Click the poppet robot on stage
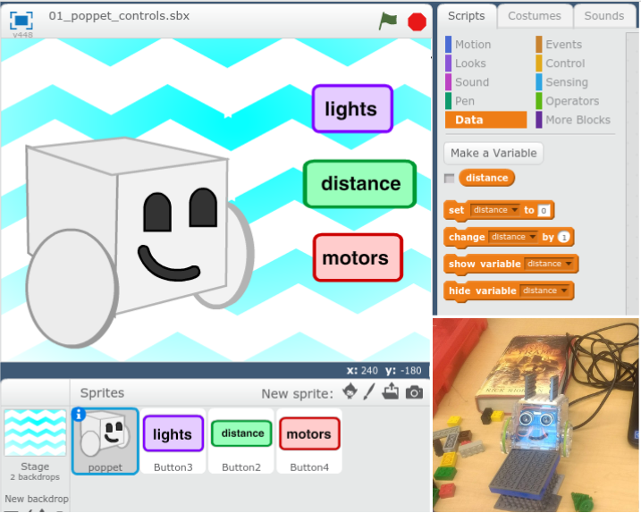The height and width of the screenshot is (513, 641). 139,241
